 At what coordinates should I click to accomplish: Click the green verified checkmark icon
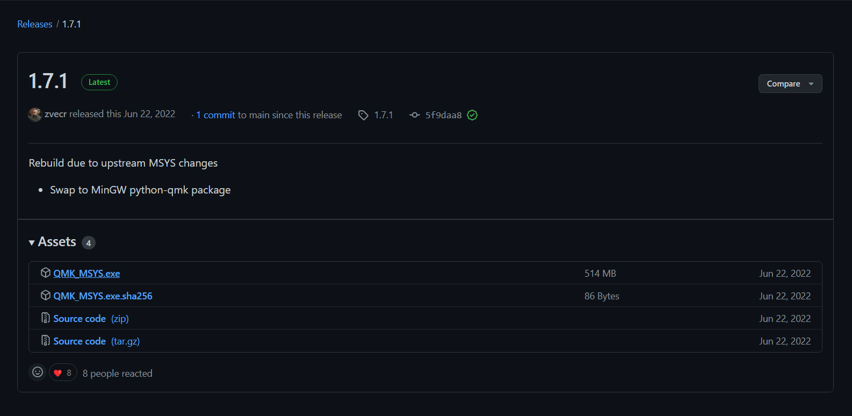(472, 115)
